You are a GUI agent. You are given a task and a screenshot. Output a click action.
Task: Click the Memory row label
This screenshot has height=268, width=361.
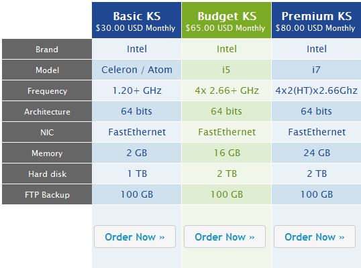point(47,153)
